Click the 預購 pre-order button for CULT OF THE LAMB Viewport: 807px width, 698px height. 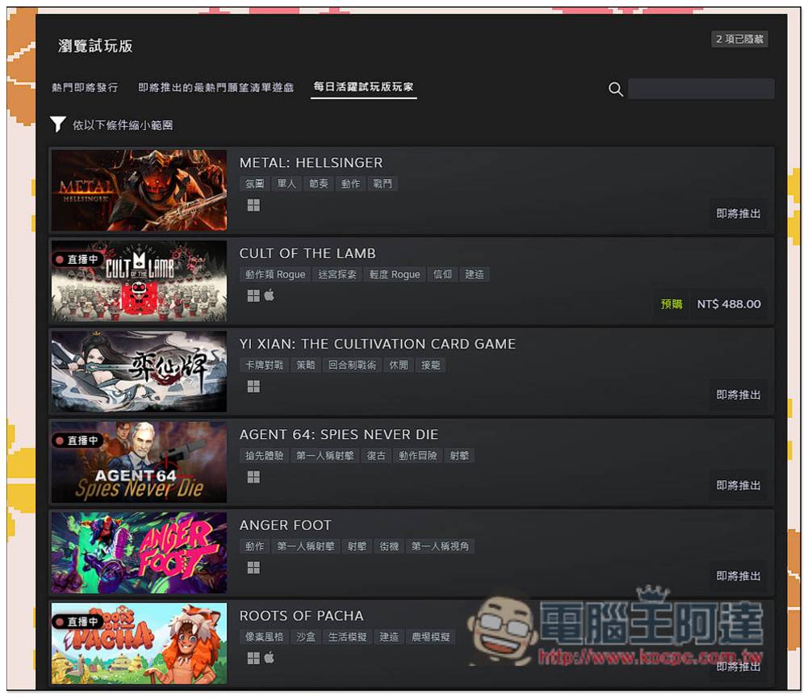(671, 304)
